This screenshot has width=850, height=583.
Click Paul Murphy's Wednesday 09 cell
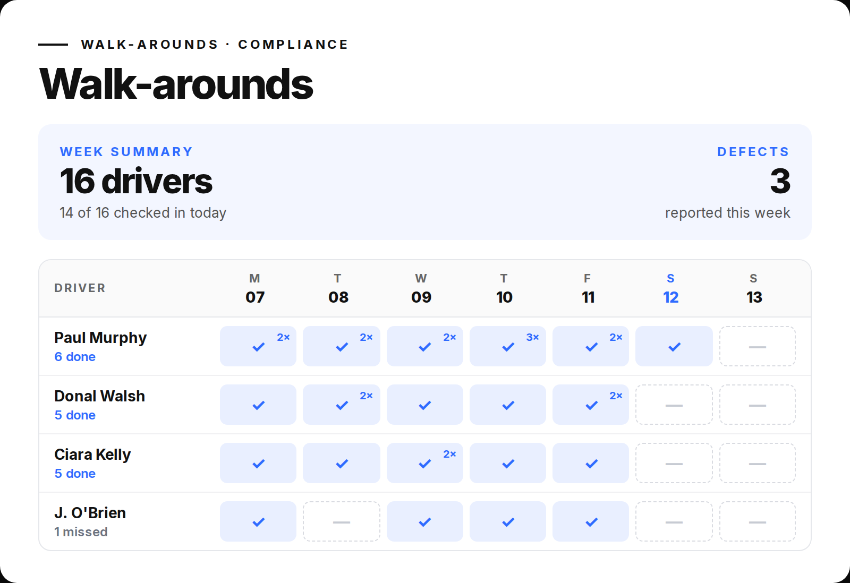425,346
